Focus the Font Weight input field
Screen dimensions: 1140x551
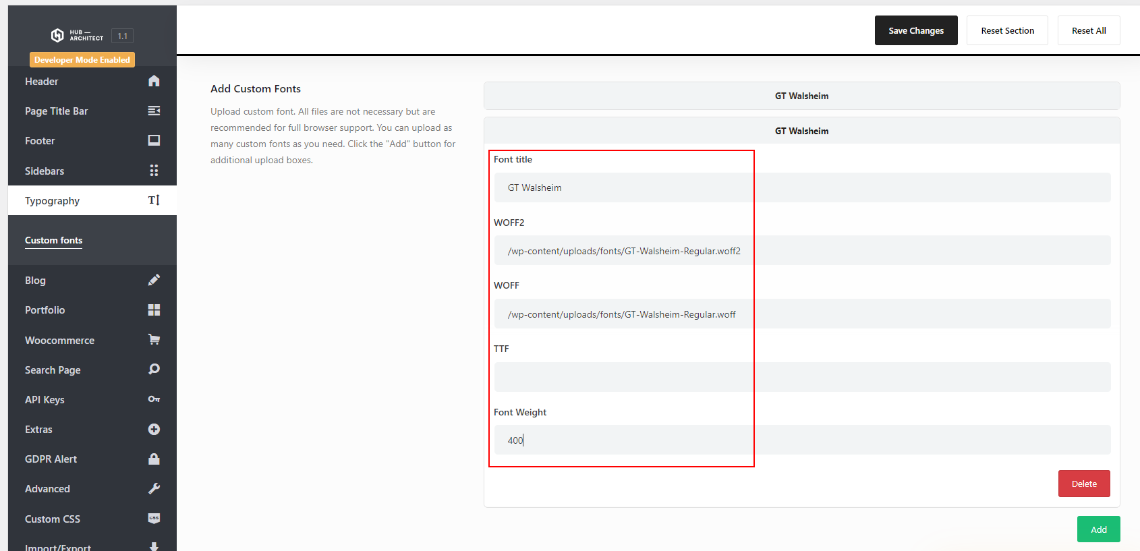(801, 440)
